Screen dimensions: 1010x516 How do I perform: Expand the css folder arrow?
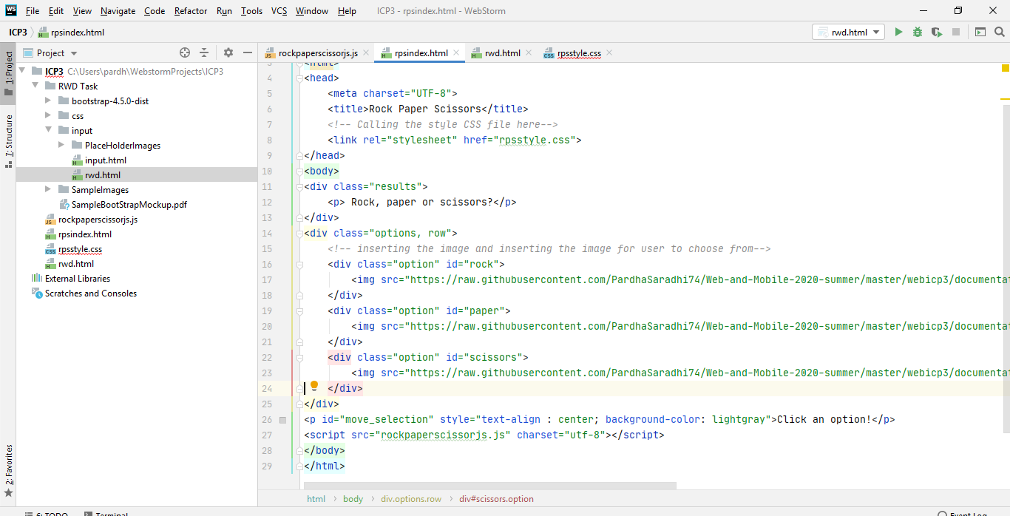[x=48, y=115]
